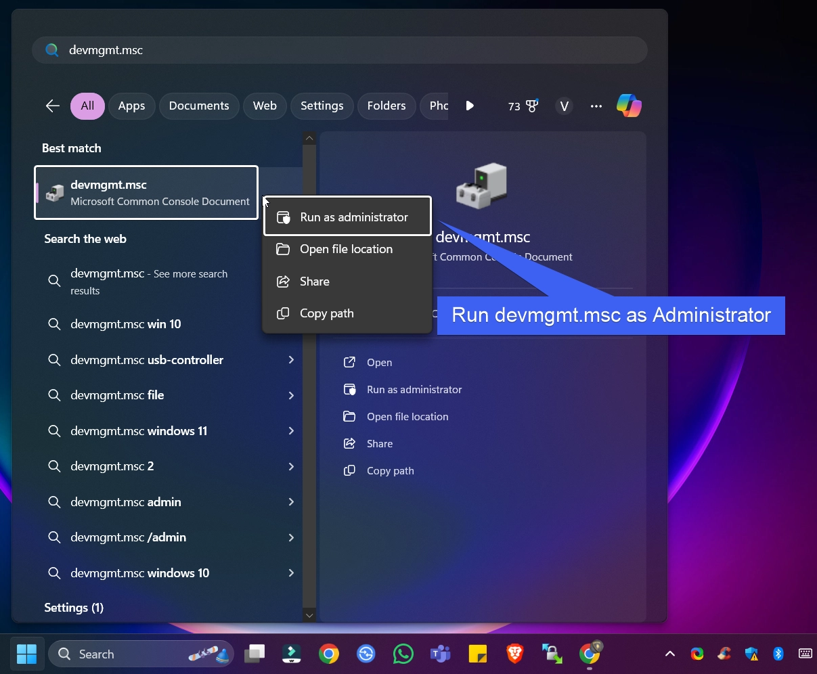Viewport: 817px width, 674px height.
Task: Open Google Chrome from the taskbar
Action: click(x=329, y=654)
